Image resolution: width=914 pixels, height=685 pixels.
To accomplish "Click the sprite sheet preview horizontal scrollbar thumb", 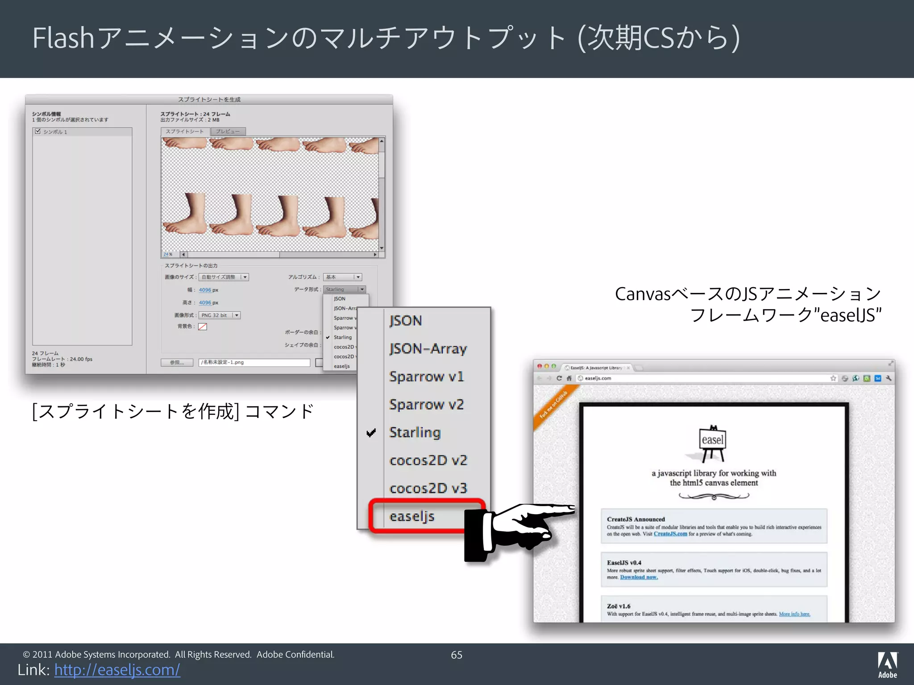I will (233, 255).
